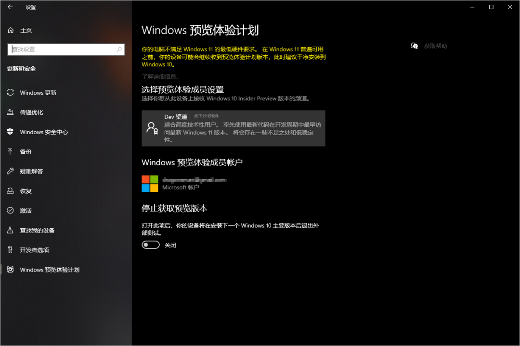Click the Microsoft account logo
The width and height of the screenshot is (520, 346).
(150, 184)
